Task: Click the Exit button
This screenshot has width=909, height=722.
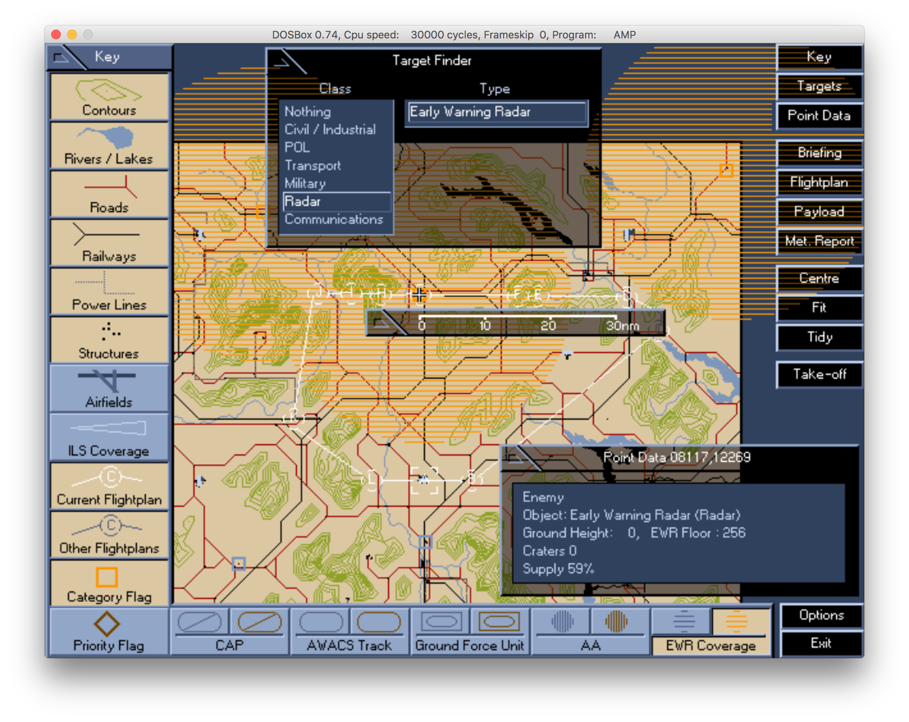Action: 821,644
